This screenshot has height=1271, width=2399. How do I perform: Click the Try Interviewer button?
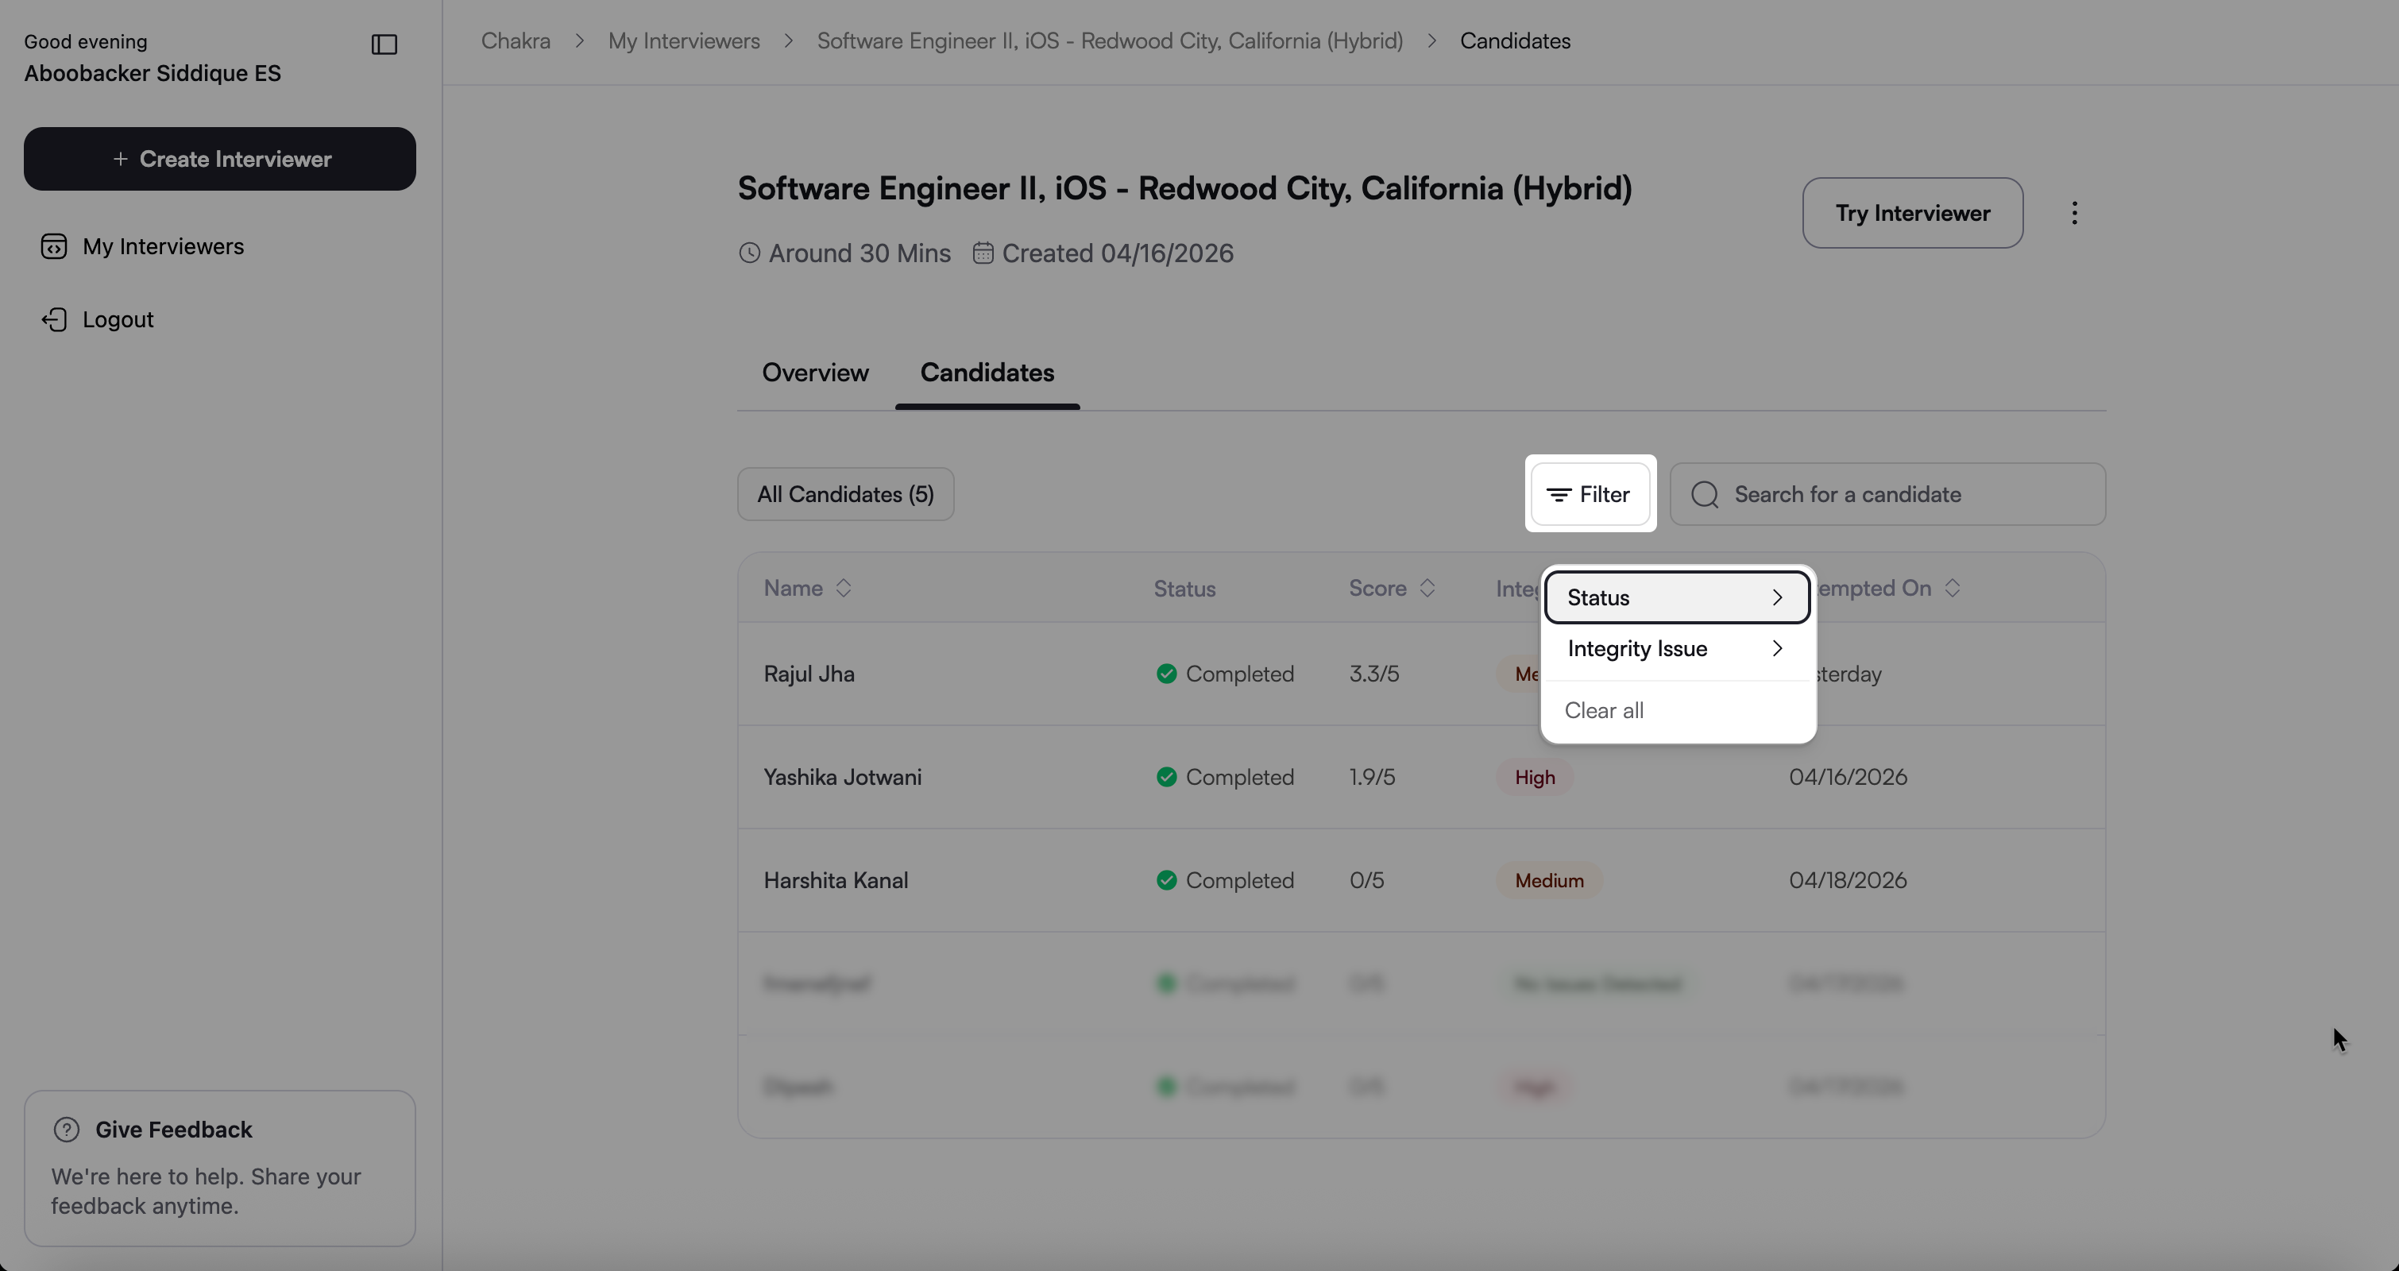pyautogui.click(x=1912, y=213)
